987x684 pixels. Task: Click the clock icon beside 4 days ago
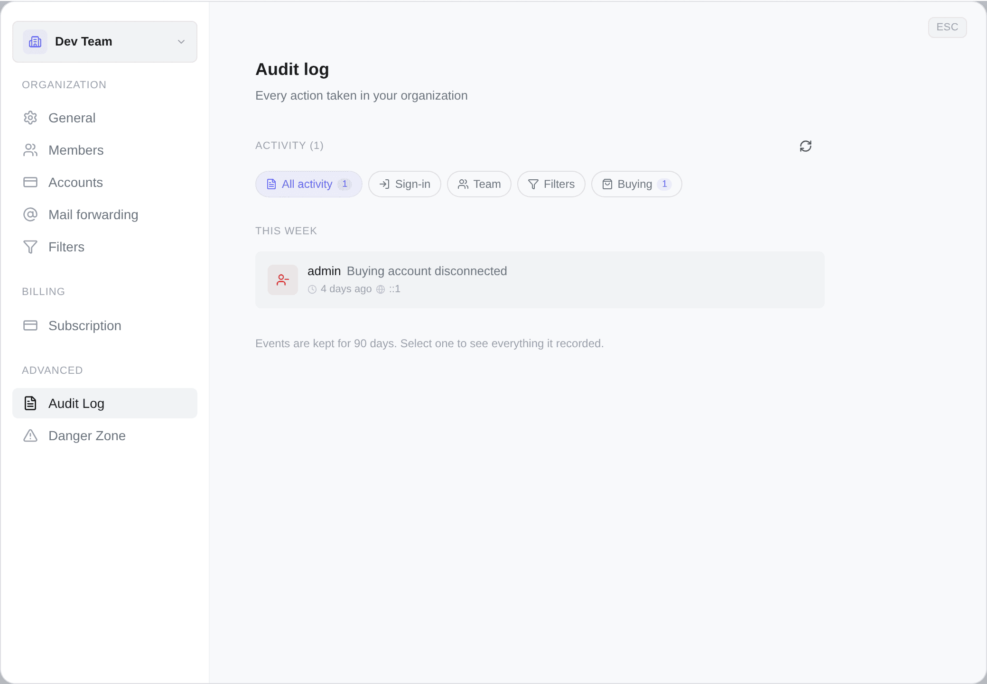(312, 289)
